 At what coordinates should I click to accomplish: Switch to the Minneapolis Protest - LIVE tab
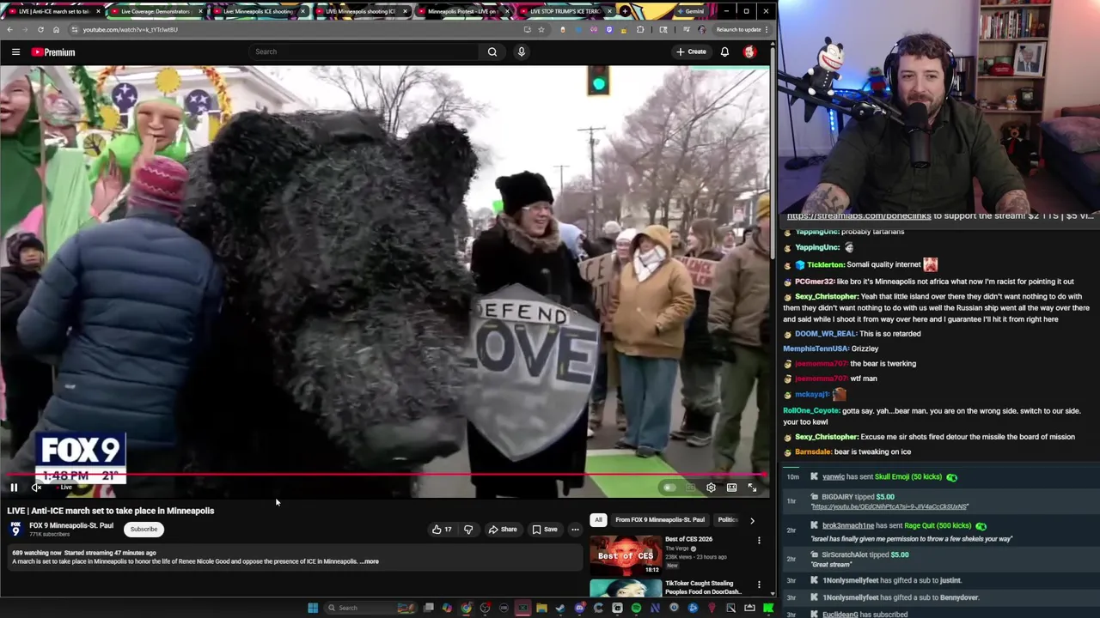pos(464,12)
